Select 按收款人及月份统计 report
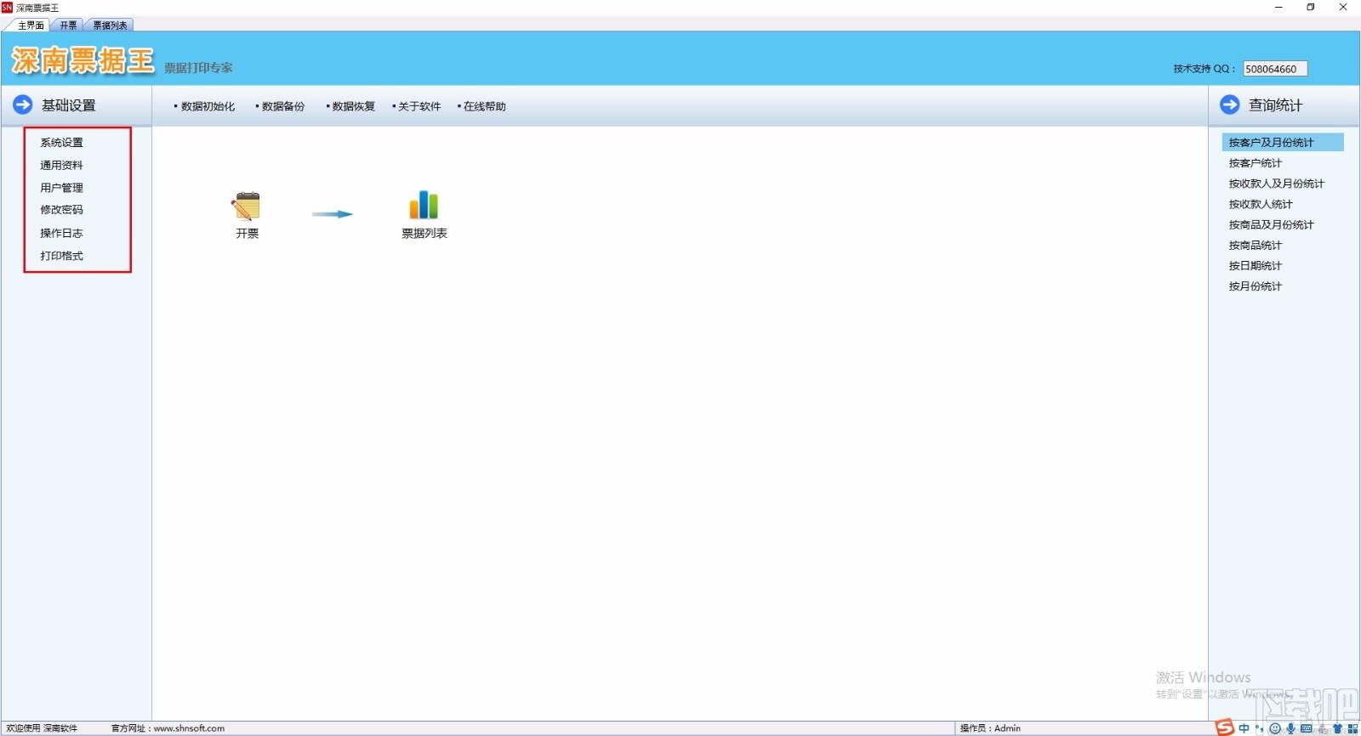This screenshot has height=736, width=1361. tap(1276, 184)
